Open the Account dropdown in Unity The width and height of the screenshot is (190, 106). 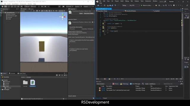[70, 6]
